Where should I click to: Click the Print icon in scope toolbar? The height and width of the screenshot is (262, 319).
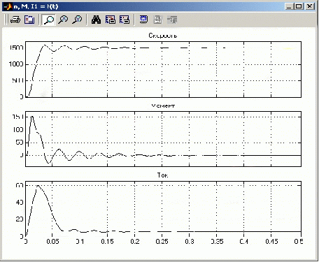(15, 20)
